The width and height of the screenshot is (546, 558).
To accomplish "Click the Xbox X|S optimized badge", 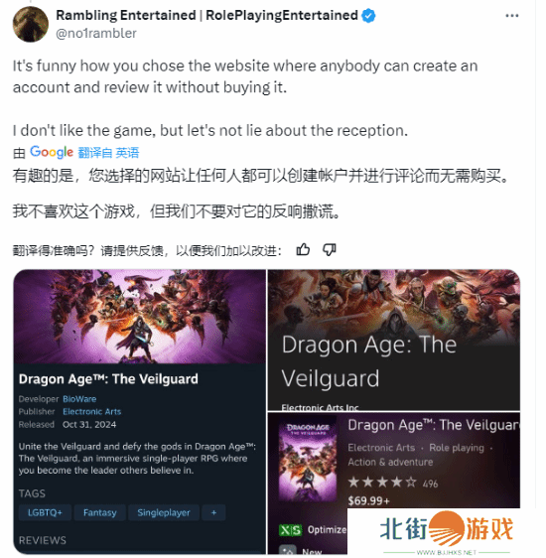I will pyautogui.click(x=290, y=530).
